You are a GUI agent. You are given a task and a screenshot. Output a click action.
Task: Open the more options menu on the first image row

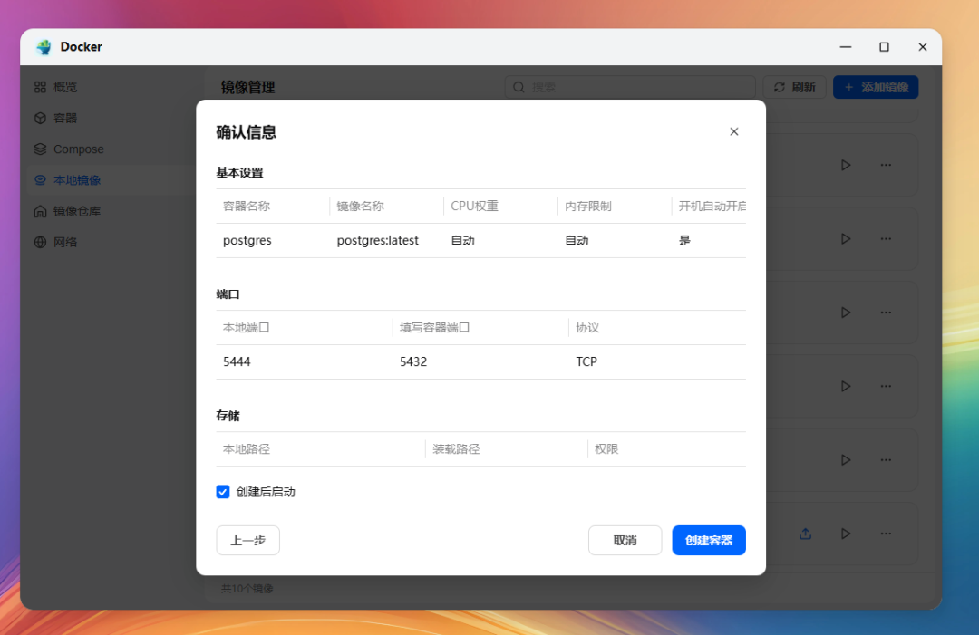(x=886, y=165)
